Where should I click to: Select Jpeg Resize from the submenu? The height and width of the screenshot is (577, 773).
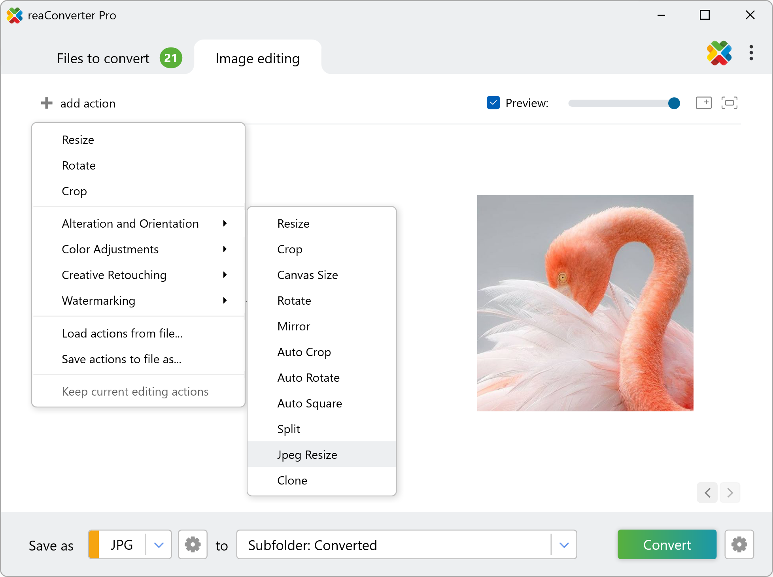click(x=307, y=454)
